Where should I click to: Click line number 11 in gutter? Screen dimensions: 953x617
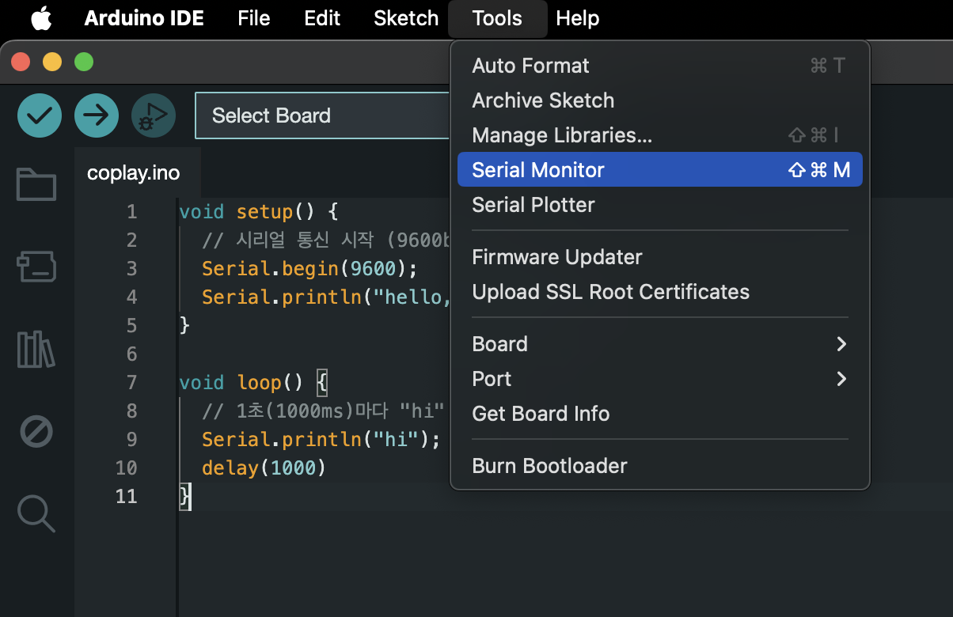[126, 497]
